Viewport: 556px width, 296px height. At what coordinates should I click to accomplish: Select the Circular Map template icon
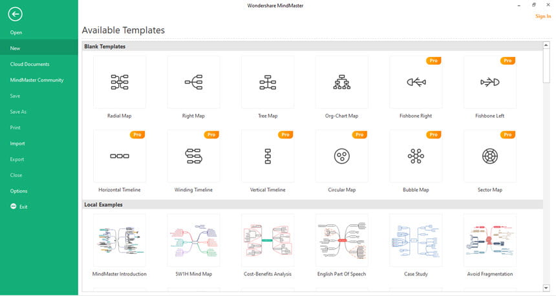click(342, 156)
